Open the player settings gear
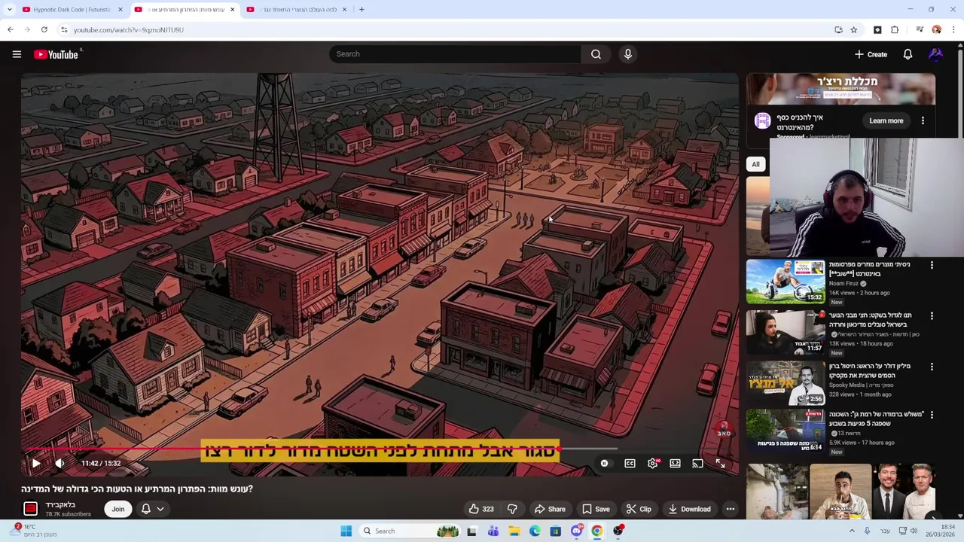The image size is (964, 542). (x=653, y=464)
